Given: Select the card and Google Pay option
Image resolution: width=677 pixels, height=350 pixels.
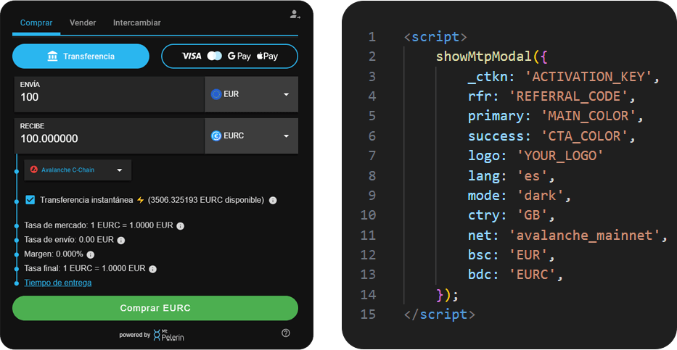Looking at the screenshot, I should (229, 57).
